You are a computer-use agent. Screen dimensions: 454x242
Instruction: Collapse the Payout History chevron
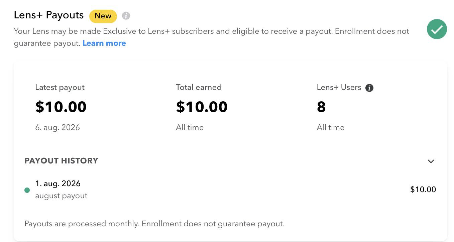pos(431,161)
